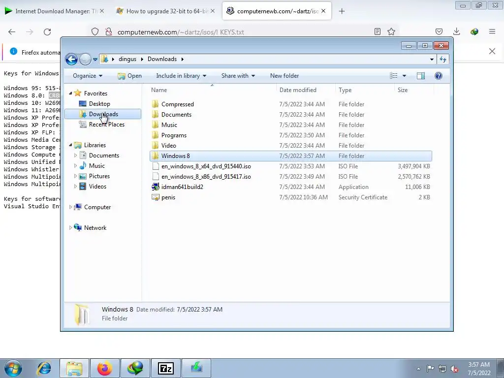
Task: Select the Documents folder in file list
Action: 291,114
